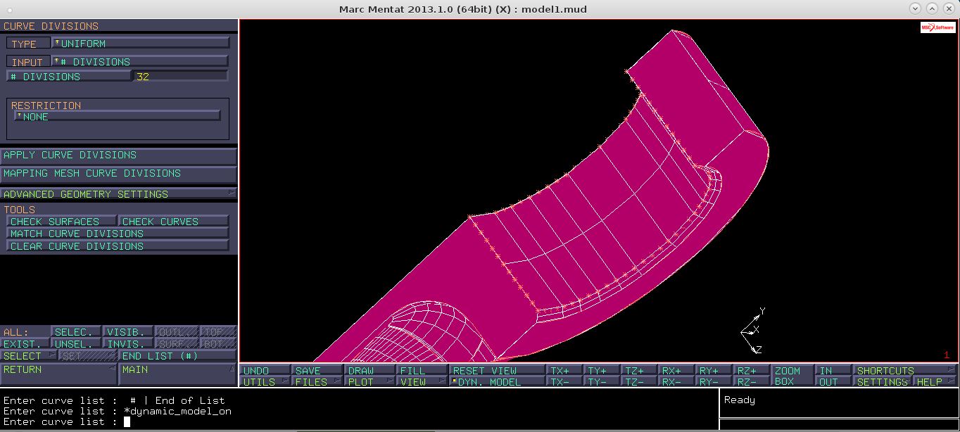Click the ZOOM BOX tool
960x432 pixels.
pos(791,376)
